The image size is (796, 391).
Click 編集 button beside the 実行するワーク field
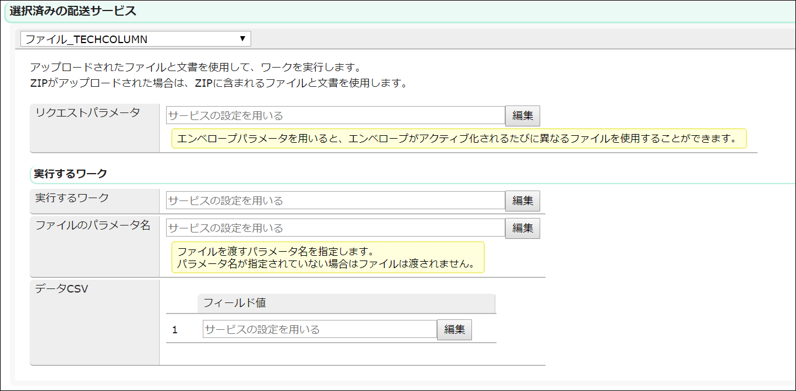[522, 201]
